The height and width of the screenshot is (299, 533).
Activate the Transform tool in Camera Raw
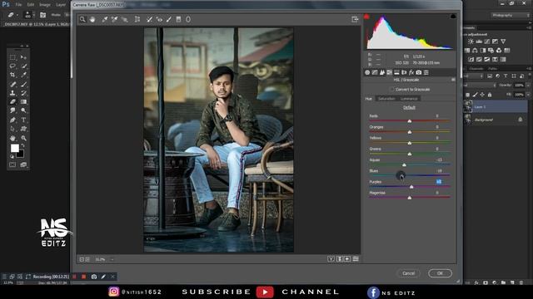137,19
